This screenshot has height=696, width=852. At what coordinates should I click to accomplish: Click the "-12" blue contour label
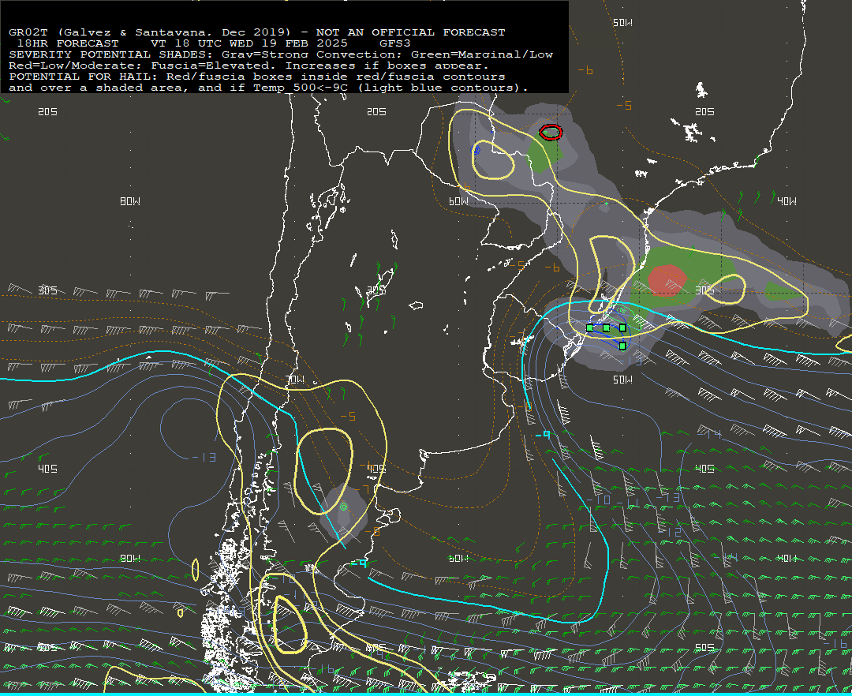pyautogui.click(x=670, y=532)
